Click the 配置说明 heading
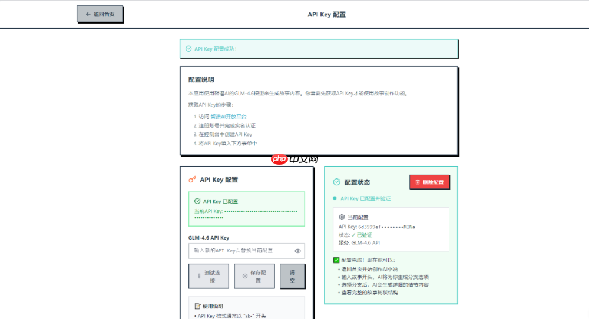 tap(201, 79)
